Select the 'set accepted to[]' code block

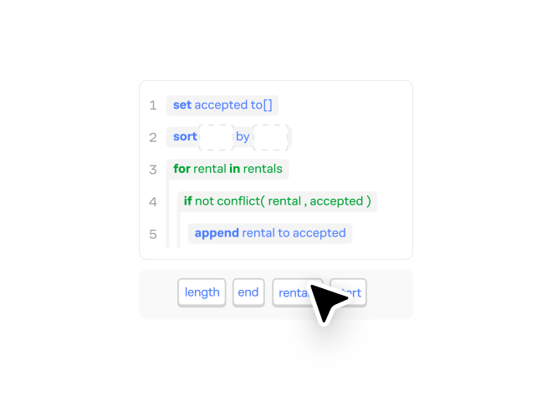(x=222, y=105)
